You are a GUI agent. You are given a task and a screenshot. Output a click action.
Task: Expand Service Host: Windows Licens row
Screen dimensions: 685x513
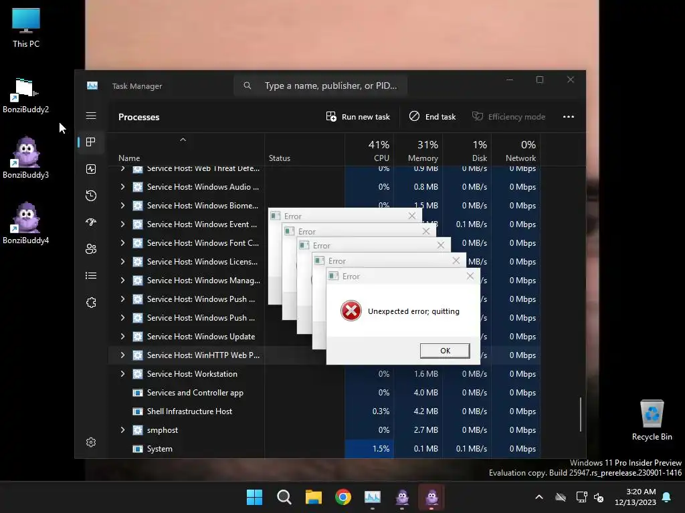(123, 262)
